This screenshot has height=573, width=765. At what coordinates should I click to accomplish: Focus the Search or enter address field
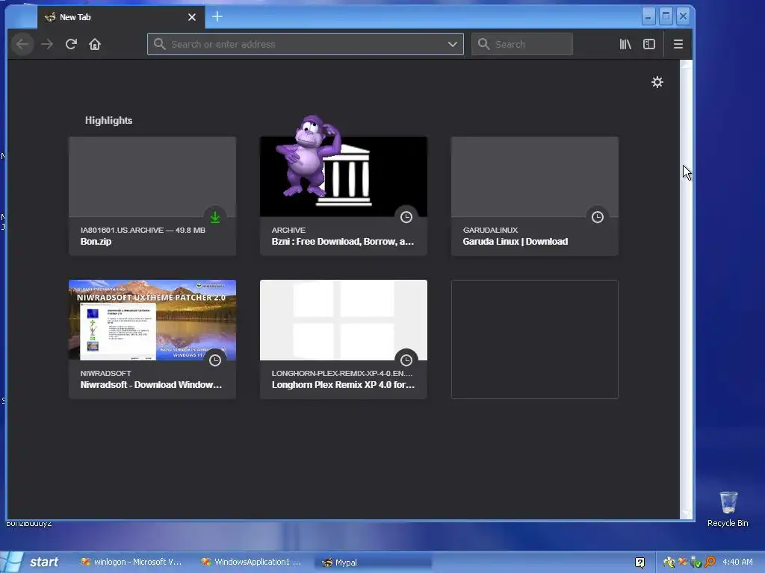pyautogui.click(x=306, y=44)
